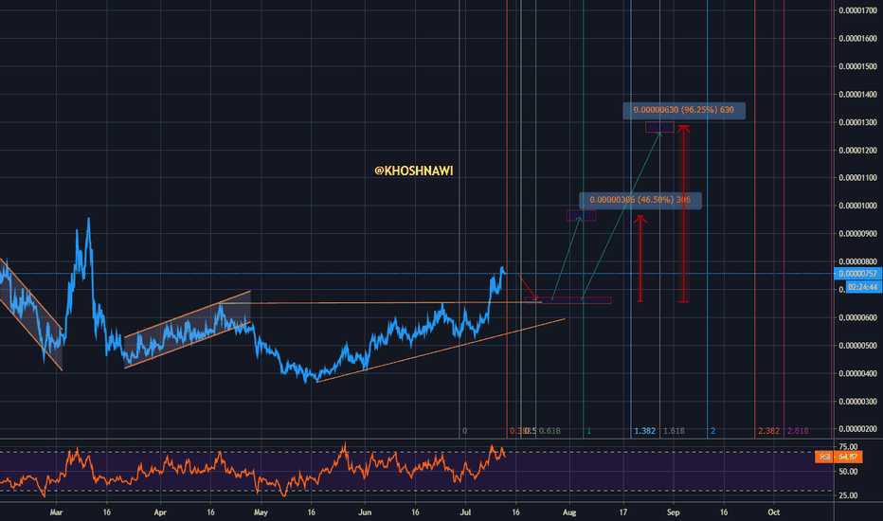Click the current price label 0.00000757
Image resolution: width=883 pixels, height=521 pixels.
coord(857,274)
